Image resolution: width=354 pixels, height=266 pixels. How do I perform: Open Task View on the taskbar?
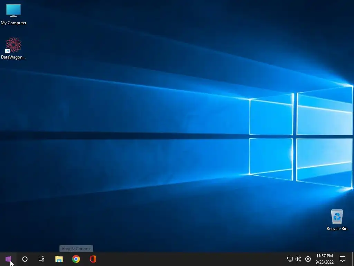pos(41,259)
